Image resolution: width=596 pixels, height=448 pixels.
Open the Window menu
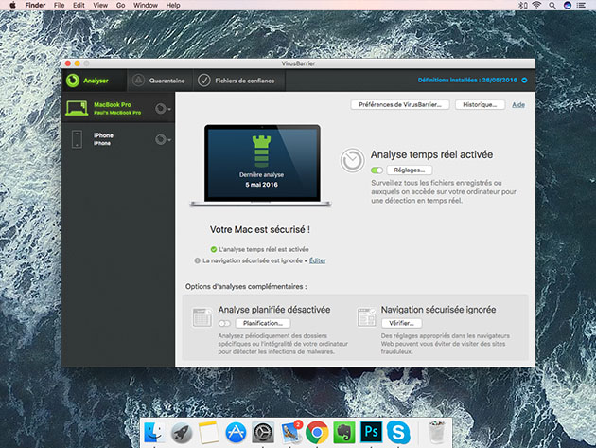point(146,5)
